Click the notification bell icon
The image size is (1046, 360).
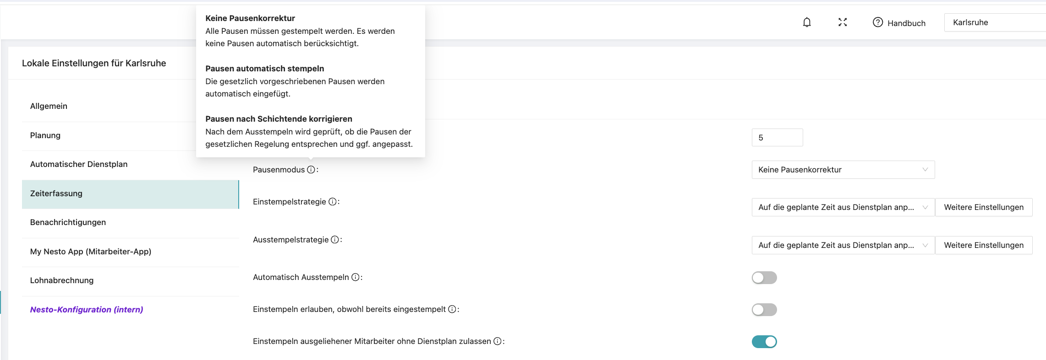coord(807,22)
